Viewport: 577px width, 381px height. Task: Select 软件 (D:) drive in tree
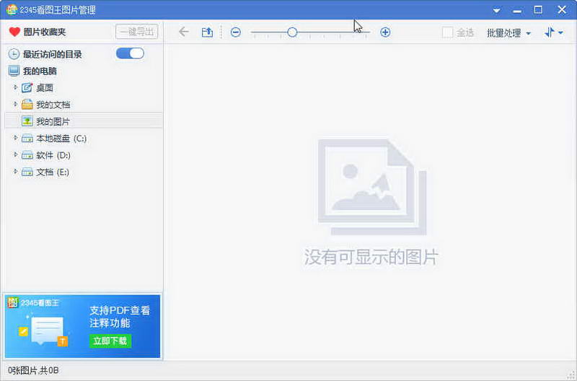pyautogui.click(x=53, y=155)
